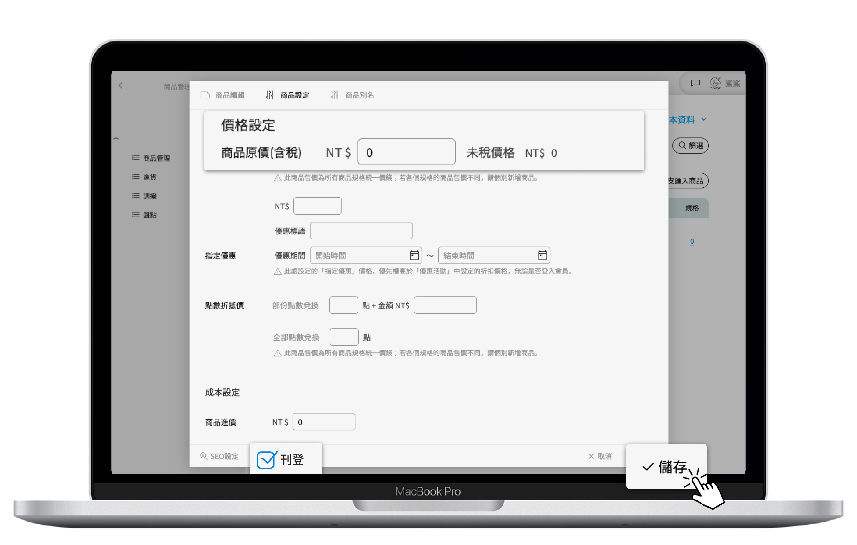Click the 優惠標語 text input
The image size is (857, 545).
(x=361, y=231)
